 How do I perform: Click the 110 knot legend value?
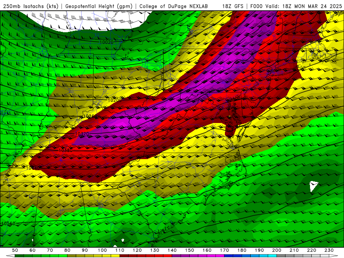pos(120,250)
